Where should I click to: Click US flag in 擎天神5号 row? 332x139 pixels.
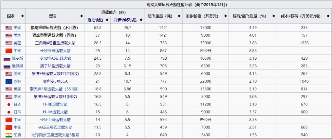(9, 89)
